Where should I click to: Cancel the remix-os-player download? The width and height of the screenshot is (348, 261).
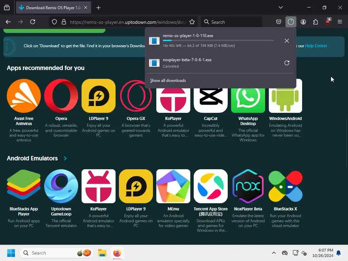[x=287, y=41]
